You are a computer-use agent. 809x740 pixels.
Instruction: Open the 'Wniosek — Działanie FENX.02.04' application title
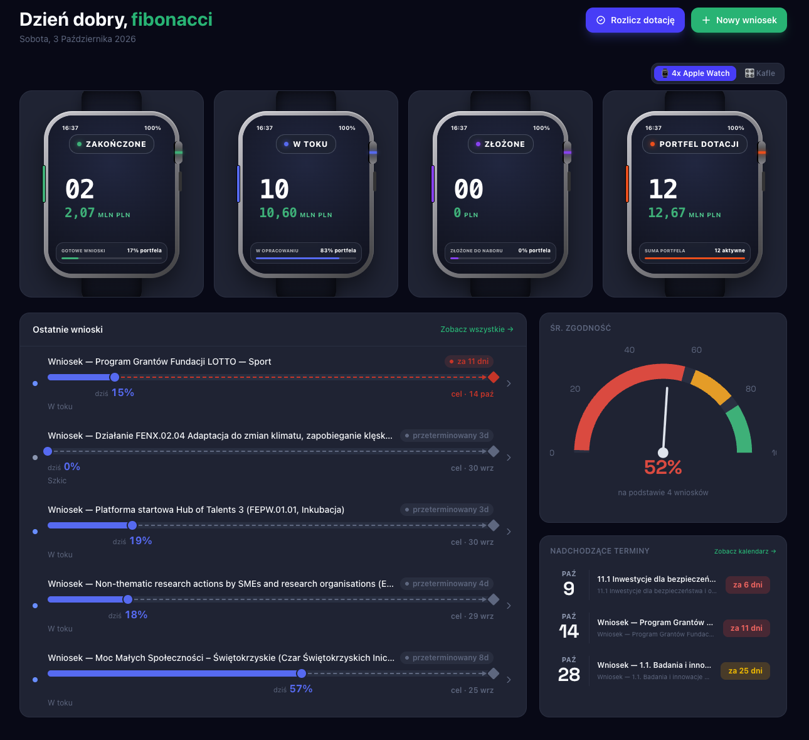point(220,436)
